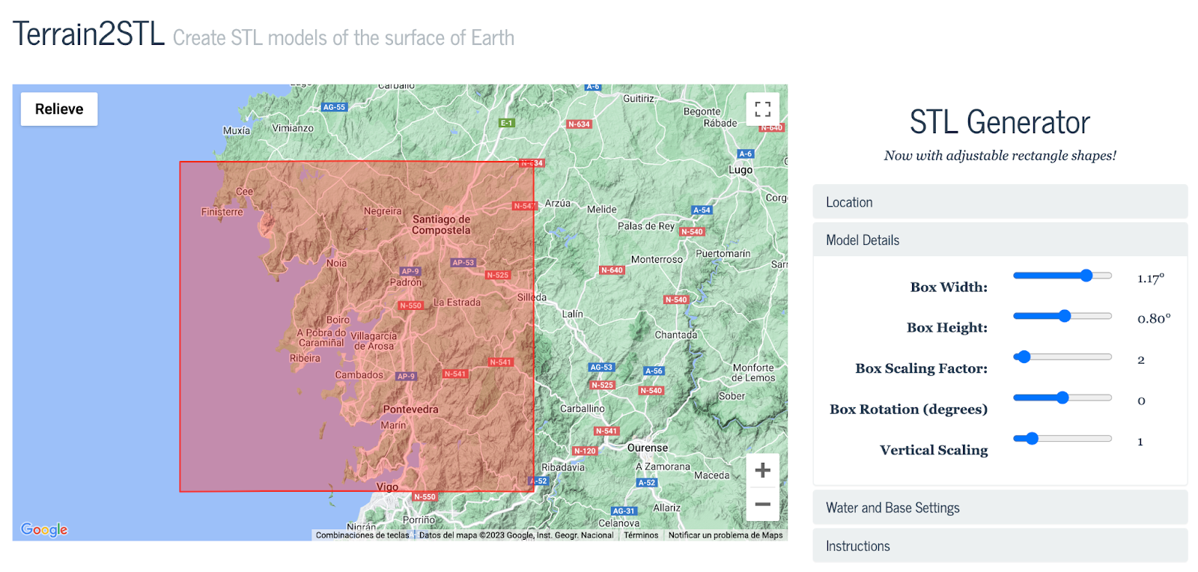Click the N-640 road shield near Monterroso
The width and height of the screenshot is (1198, 572).
coord(612,270)
